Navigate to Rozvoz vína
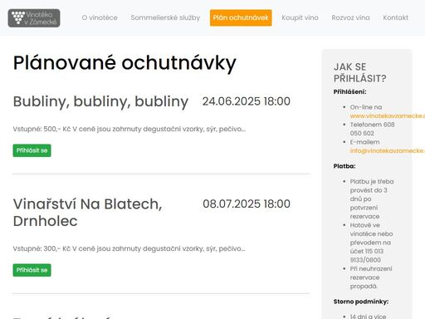 coord(350,17)
